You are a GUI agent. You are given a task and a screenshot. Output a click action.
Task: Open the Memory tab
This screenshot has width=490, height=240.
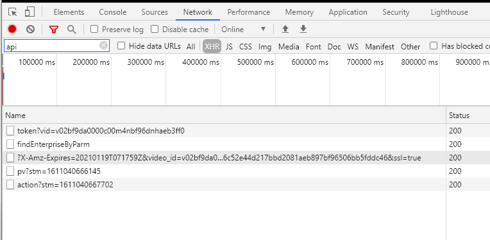(299, 12)
